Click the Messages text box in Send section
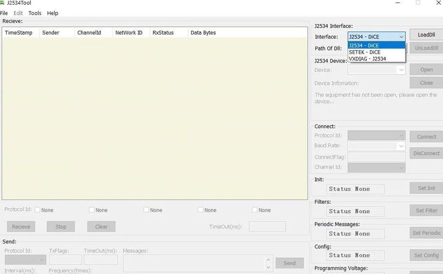 click(195, 262)
